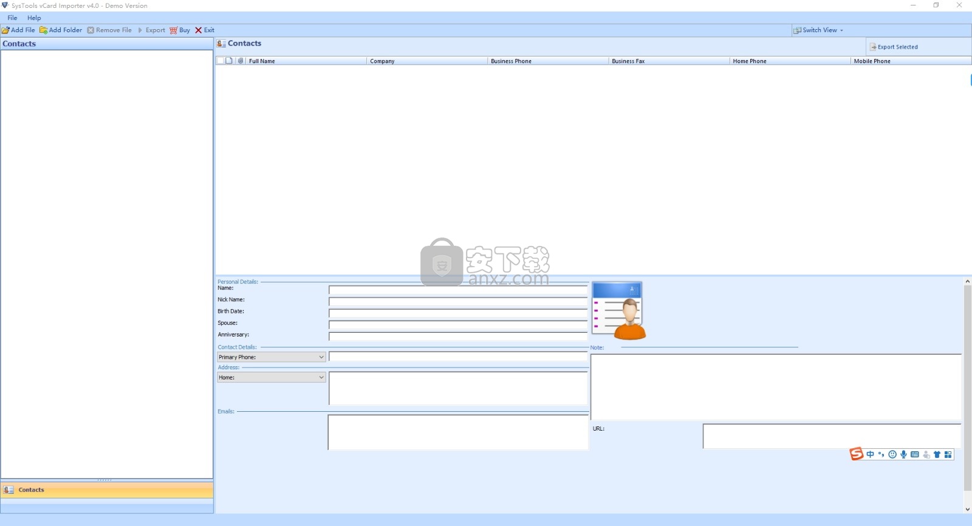Click the Export toolbar button
Viewport: 972px width, 526px height.
151,30
